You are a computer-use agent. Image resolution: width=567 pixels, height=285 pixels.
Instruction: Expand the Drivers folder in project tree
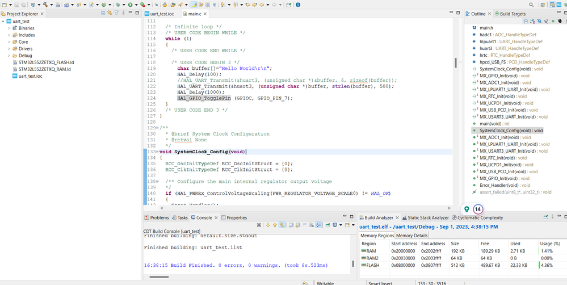tap(9, 49)
